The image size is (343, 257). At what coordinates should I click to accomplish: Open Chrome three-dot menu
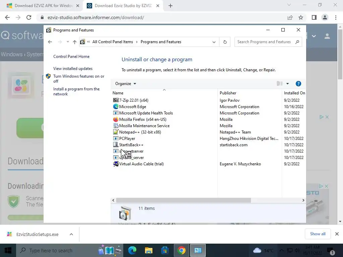click(x=336, y=17)
